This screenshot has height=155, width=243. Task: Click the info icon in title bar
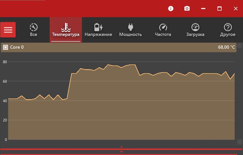pyautogui.click(x=171, y=9)
